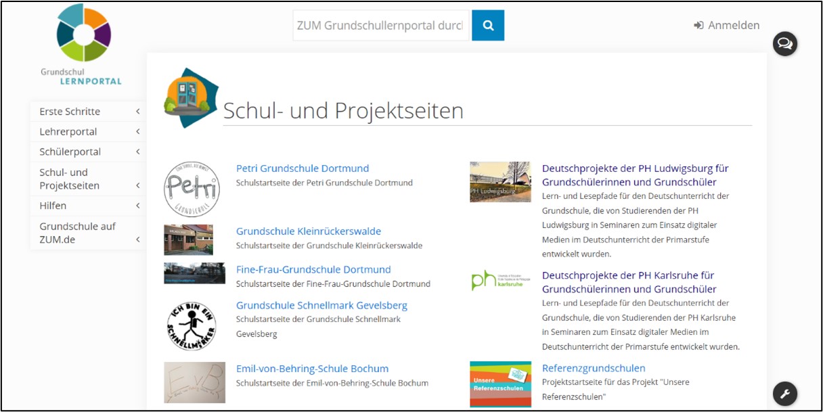This screenshot has width=823, height=412.
Task: Click the Petri Grundschule circular logo
Action: tap(192, 190)
